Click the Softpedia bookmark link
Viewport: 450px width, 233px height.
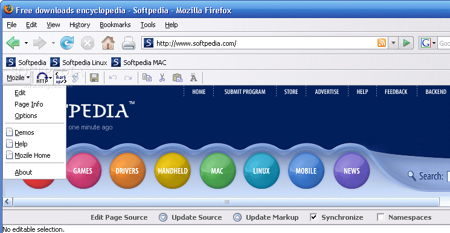tap(26, 63)
